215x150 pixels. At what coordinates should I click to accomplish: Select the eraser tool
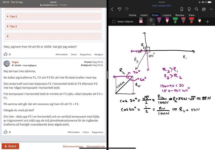(141, 21)
